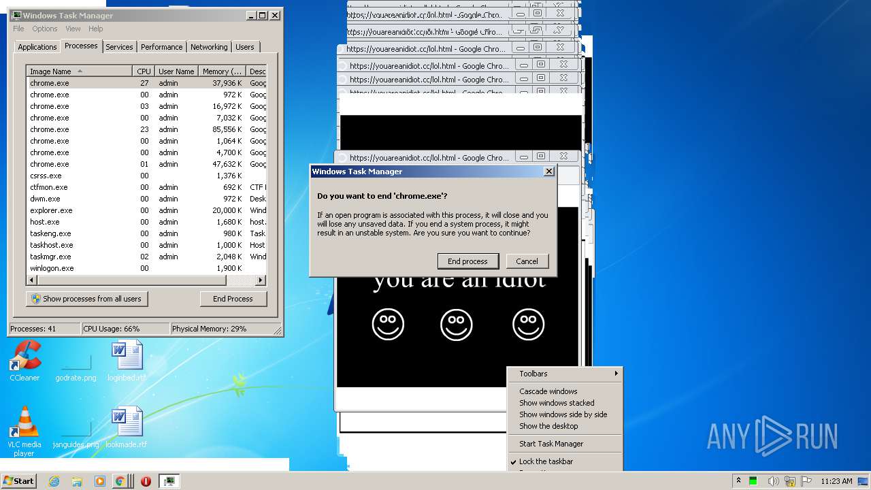Open Task Manager Help menu

click(96, 29)
